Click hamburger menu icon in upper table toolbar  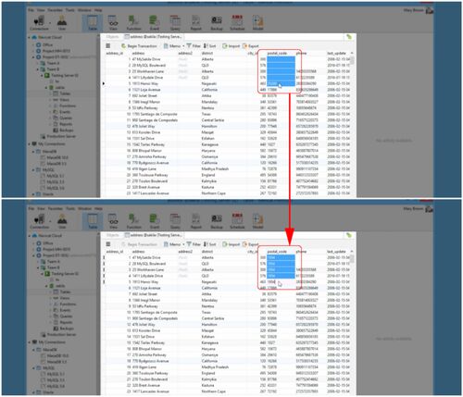(108, 46)
